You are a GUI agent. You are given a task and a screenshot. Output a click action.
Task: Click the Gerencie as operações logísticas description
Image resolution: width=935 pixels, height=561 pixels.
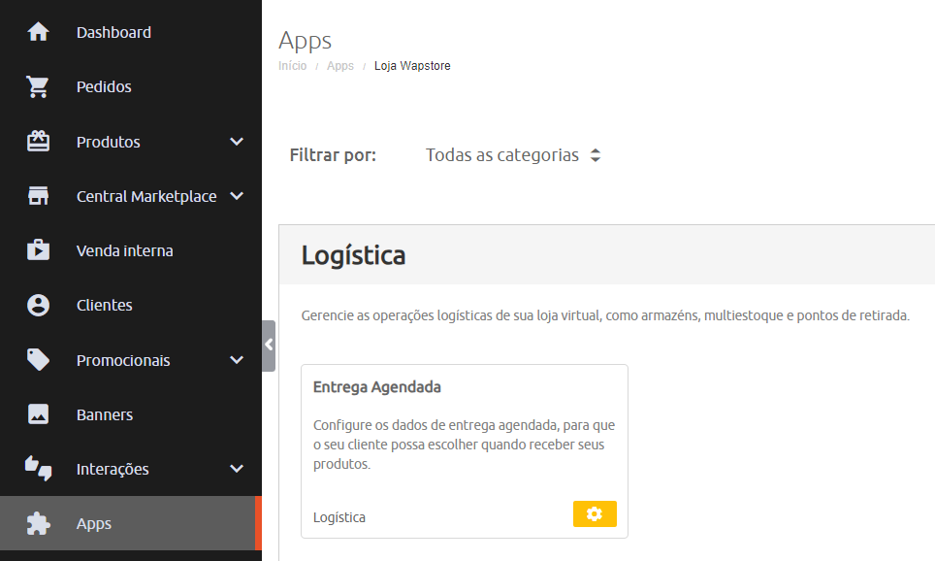605,315
